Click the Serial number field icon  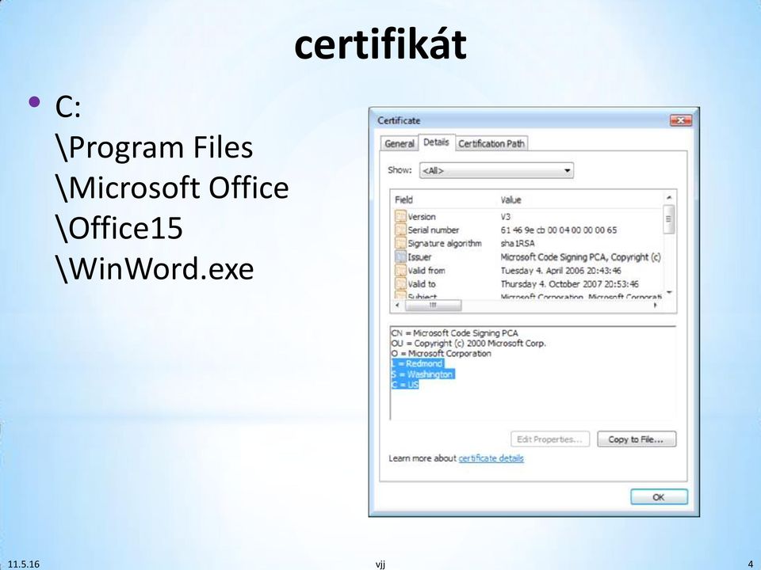[x=400, y=230]
